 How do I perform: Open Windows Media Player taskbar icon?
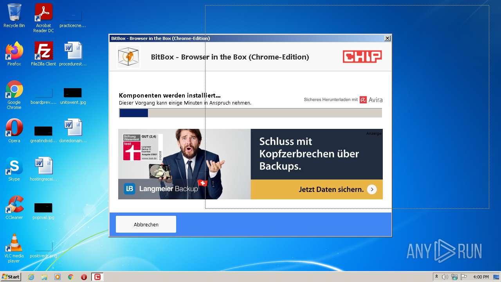(58, 277)
